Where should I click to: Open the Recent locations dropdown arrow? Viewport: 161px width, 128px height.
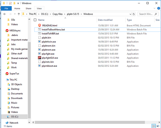(x=15, y=14)
